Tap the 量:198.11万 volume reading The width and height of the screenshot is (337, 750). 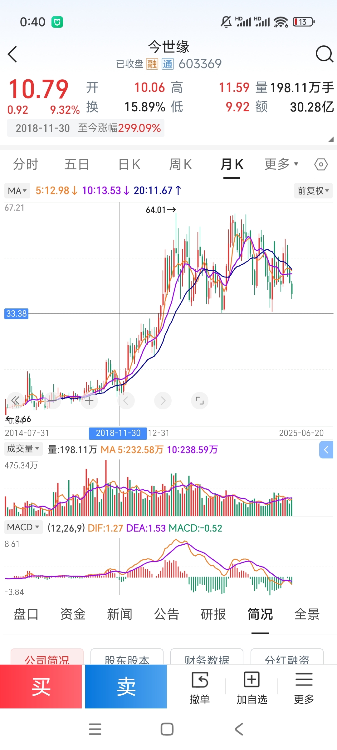click(72, 450)
